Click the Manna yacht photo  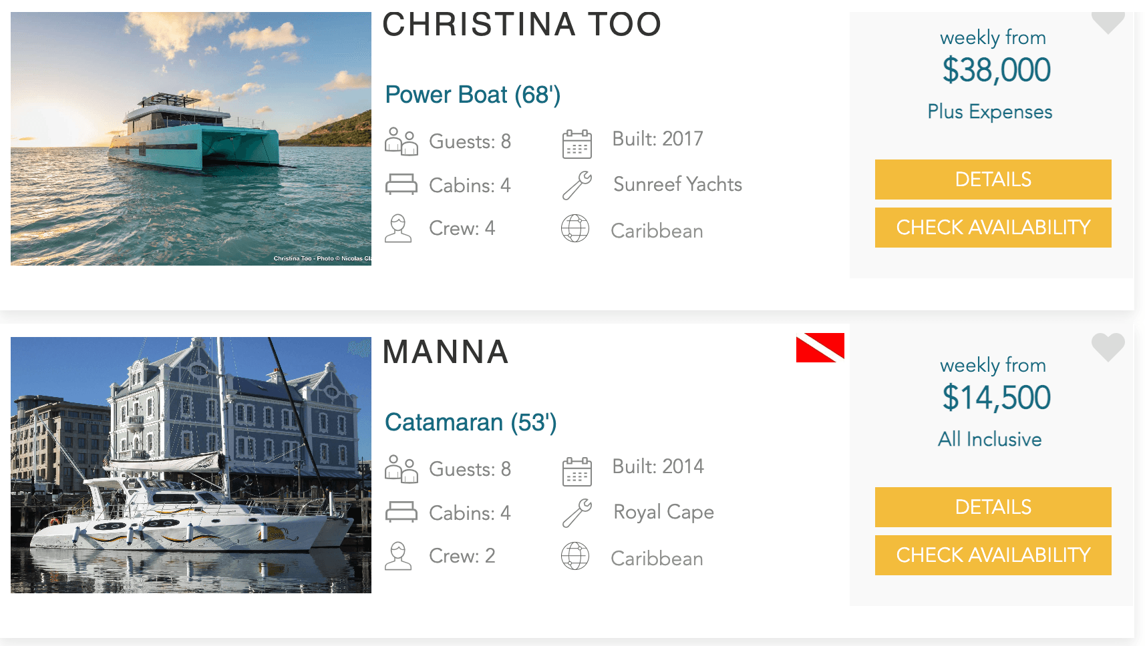tap(191, 464)
